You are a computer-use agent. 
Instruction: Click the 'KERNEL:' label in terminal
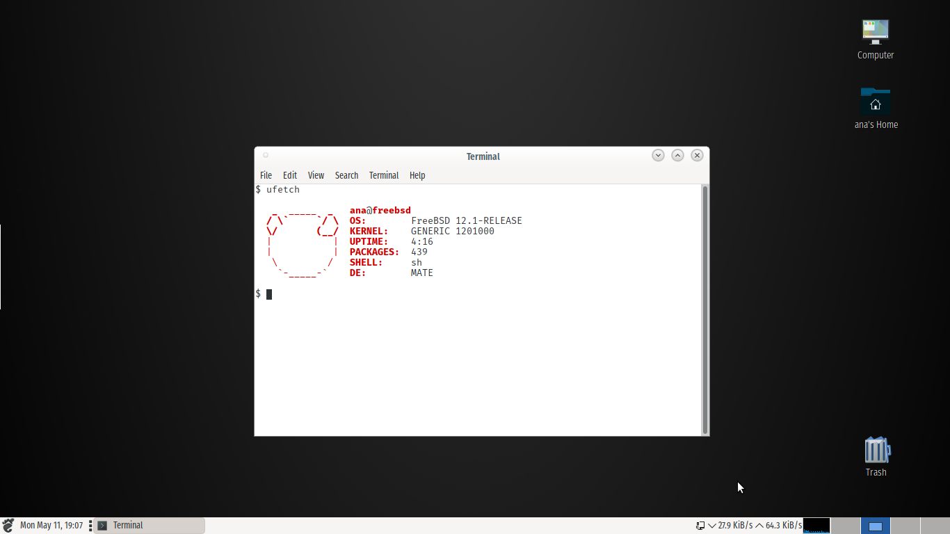(x=369, y=231)
